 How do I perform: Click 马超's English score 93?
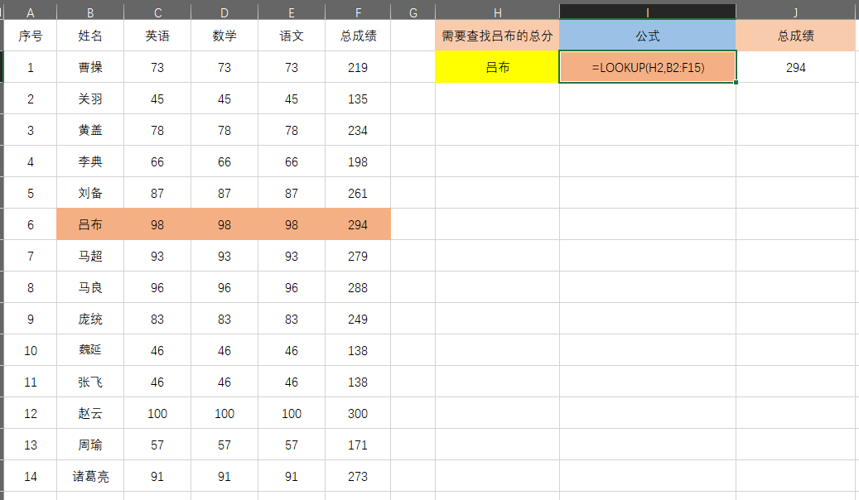(x=157, y=257)
